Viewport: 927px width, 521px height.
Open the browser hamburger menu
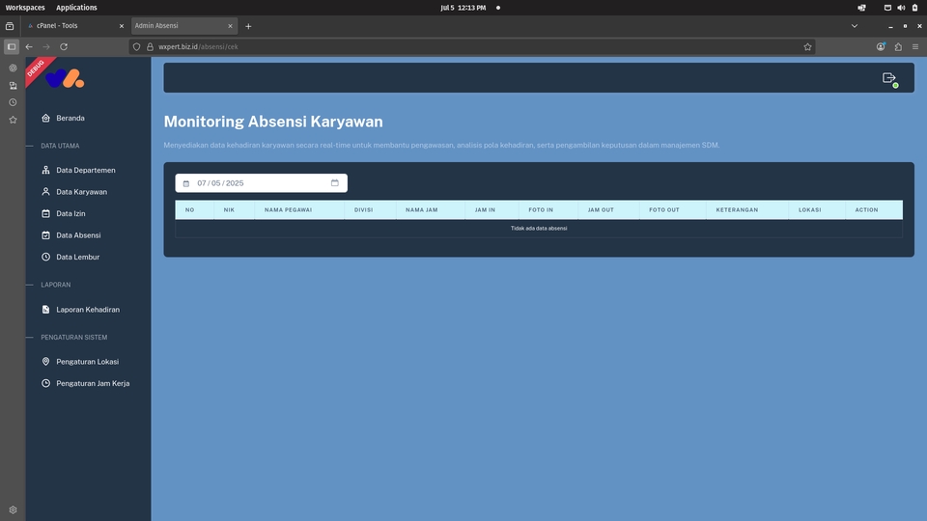(915, 46)
